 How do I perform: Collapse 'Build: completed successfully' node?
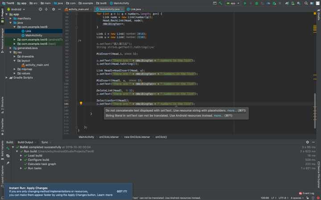coord(13,147)
